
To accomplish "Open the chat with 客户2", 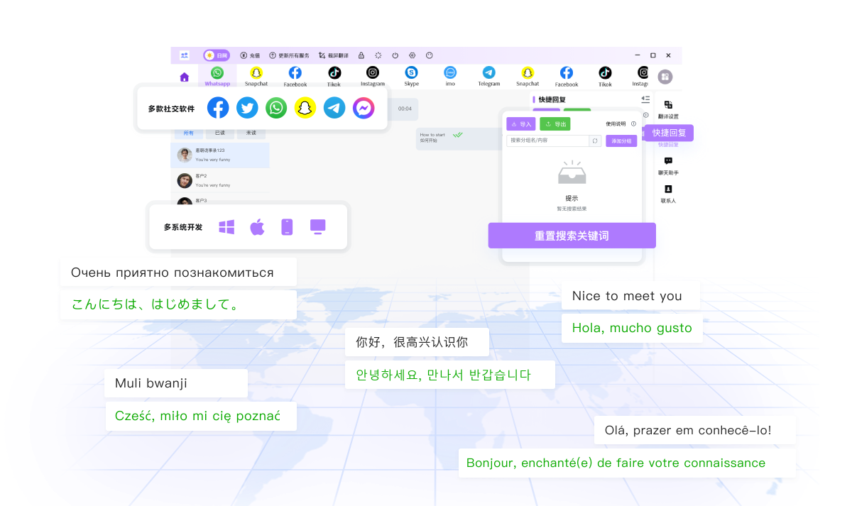I will pos(220,180).
